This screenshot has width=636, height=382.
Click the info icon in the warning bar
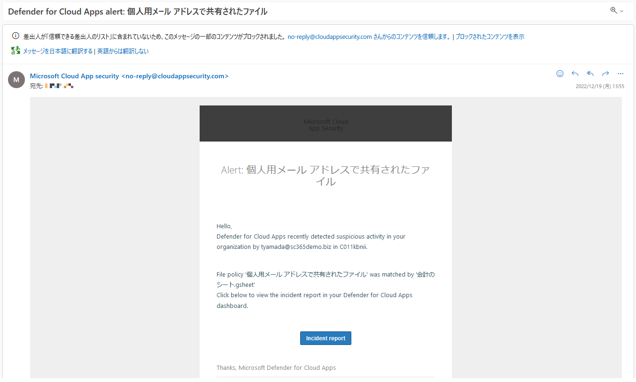point(16,36)
